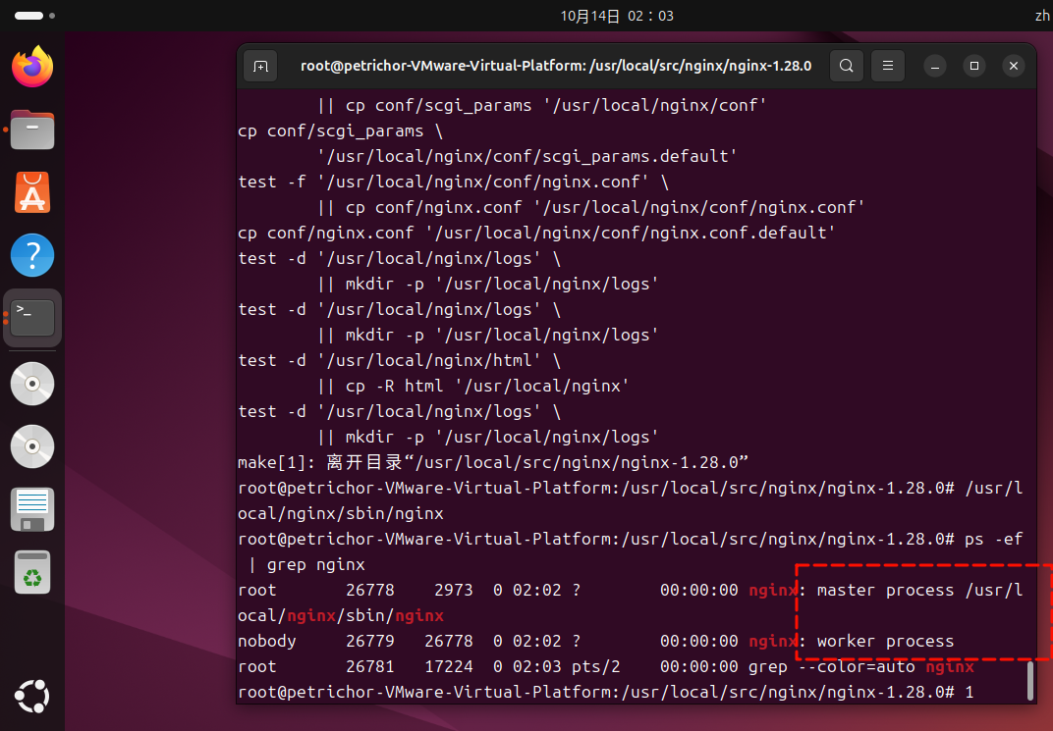1053x731 pixels.
Task: Open the second disc drive icon
Action: click(x=32, y=446)
